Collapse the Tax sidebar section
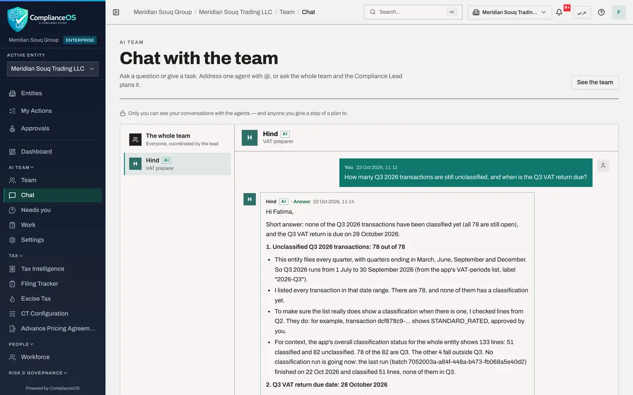 pyautogui.click(x=16, y=256)
